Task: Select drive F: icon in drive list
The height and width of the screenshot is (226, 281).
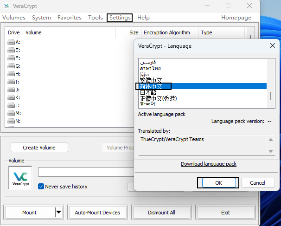Action: (11, 58)
